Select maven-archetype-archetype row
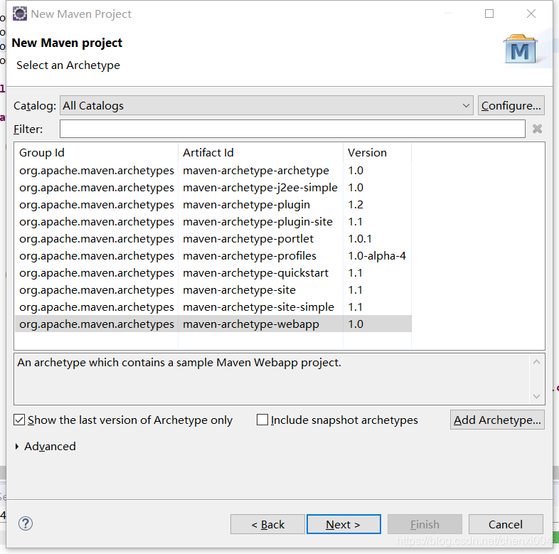The width and height of the screenshot is (559, 554). (213, 171)
